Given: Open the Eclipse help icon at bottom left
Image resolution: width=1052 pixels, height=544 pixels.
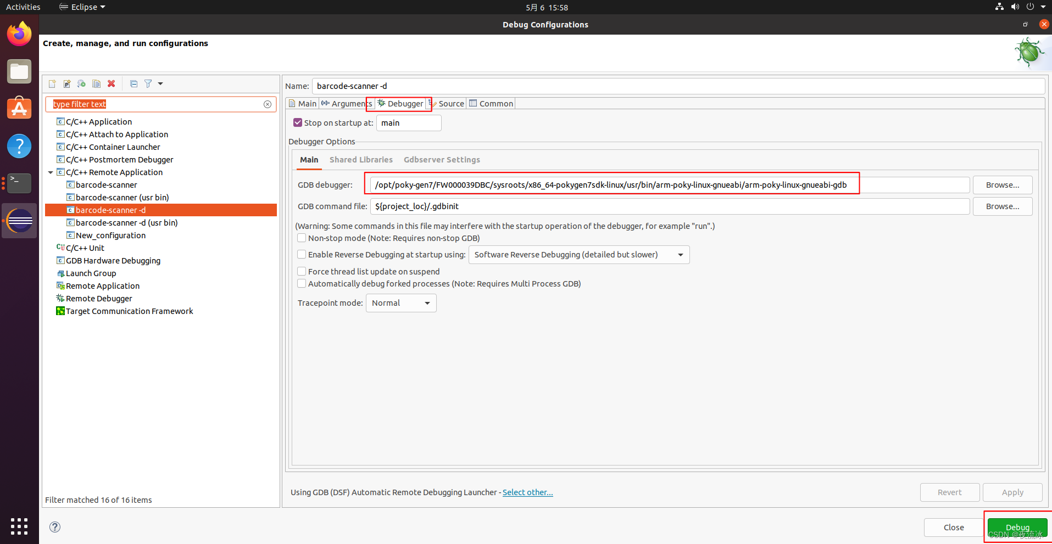Looking at the screenshot, I should (54, 526).
